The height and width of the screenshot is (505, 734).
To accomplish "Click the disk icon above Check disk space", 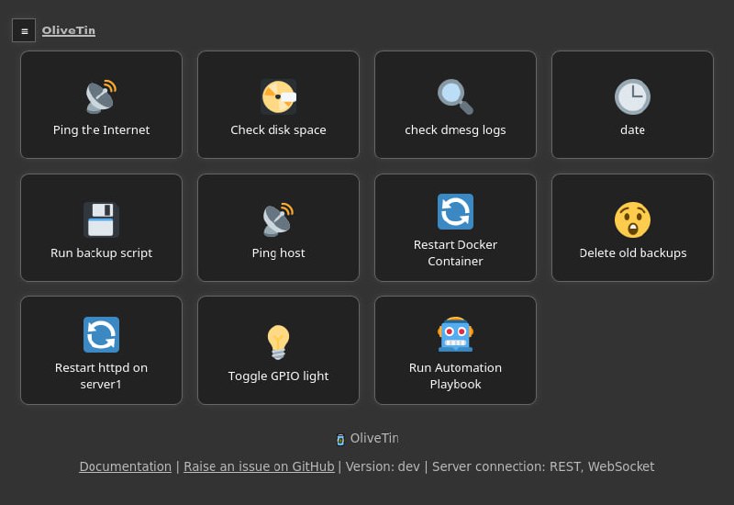I will click(x=278, y=96).
